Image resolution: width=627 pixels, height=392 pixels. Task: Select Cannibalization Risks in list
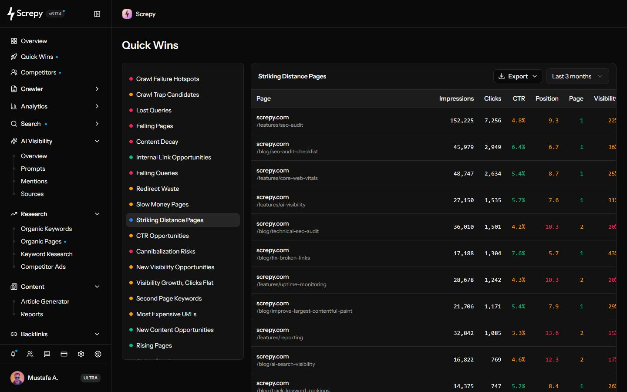(x=183, y=251)
